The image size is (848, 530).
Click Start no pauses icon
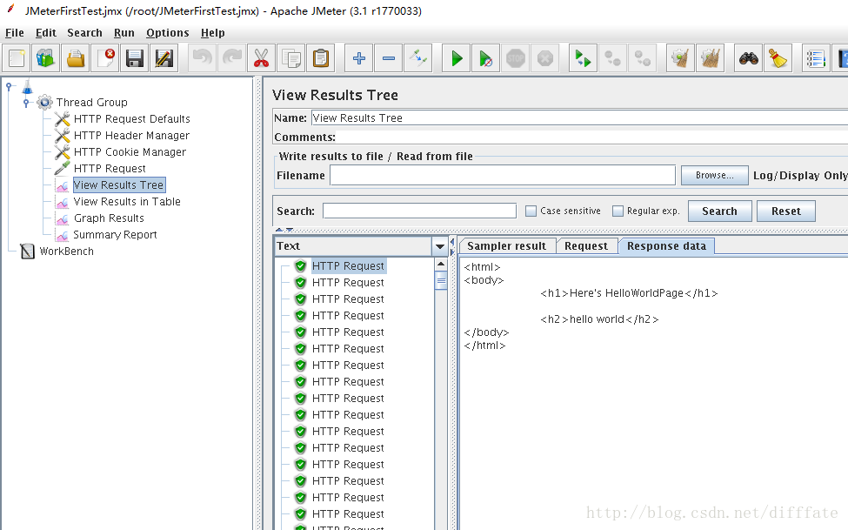[485, 58]
